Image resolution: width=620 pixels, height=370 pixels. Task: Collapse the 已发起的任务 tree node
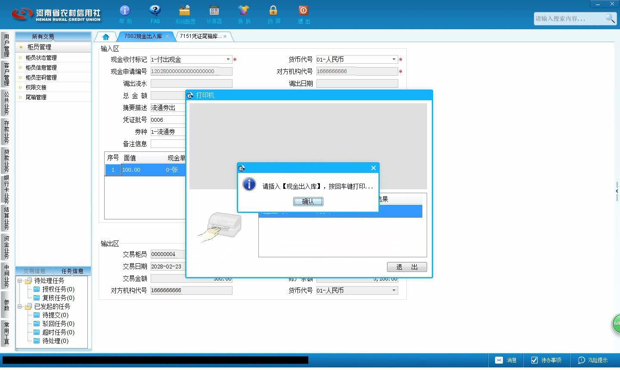pos(19,306)
